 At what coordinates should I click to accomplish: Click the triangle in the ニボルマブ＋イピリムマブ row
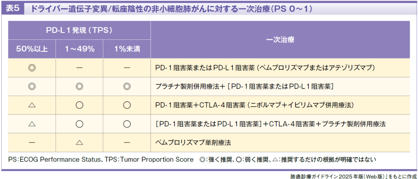[32, 105]
